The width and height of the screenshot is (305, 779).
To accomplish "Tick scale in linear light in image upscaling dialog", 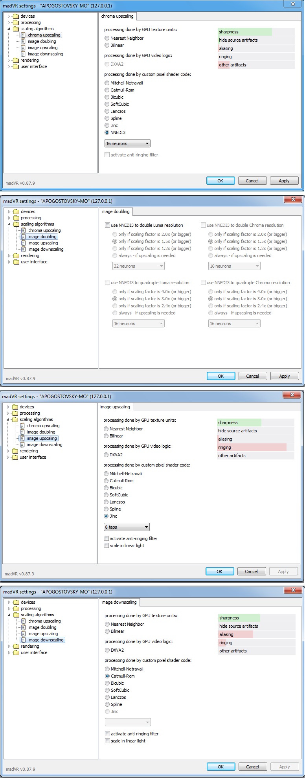I will [106, 546].
